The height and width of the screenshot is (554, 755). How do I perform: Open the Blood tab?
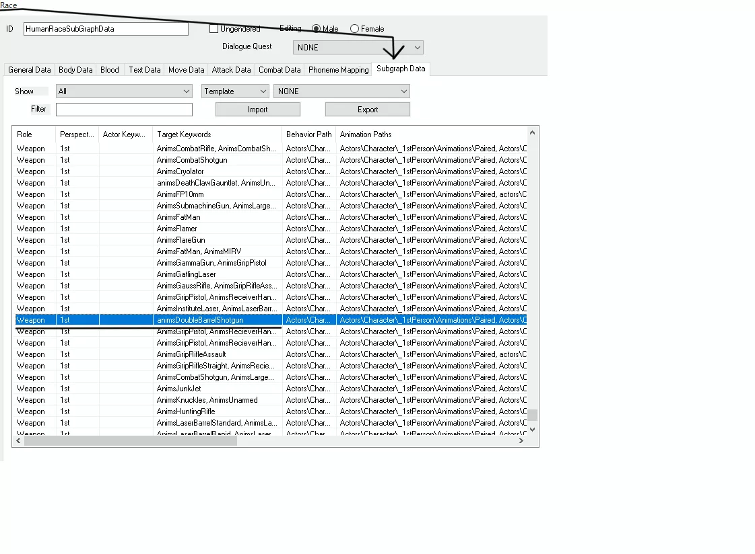(110, 70)
